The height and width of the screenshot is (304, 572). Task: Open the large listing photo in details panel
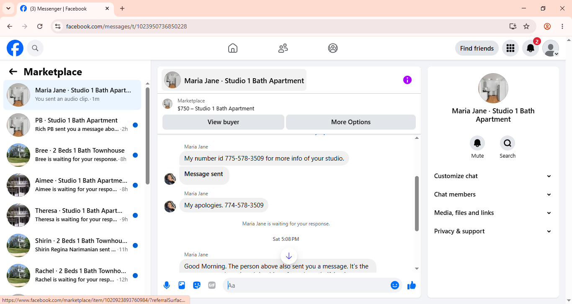(x=493, y=88)
